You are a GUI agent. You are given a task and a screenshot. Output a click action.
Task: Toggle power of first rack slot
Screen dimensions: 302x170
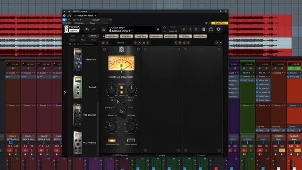pyautogui.click(x=103, y=42)
